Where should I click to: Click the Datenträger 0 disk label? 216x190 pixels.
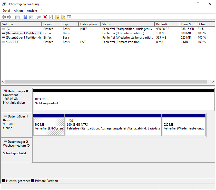[x=18, y=91]
